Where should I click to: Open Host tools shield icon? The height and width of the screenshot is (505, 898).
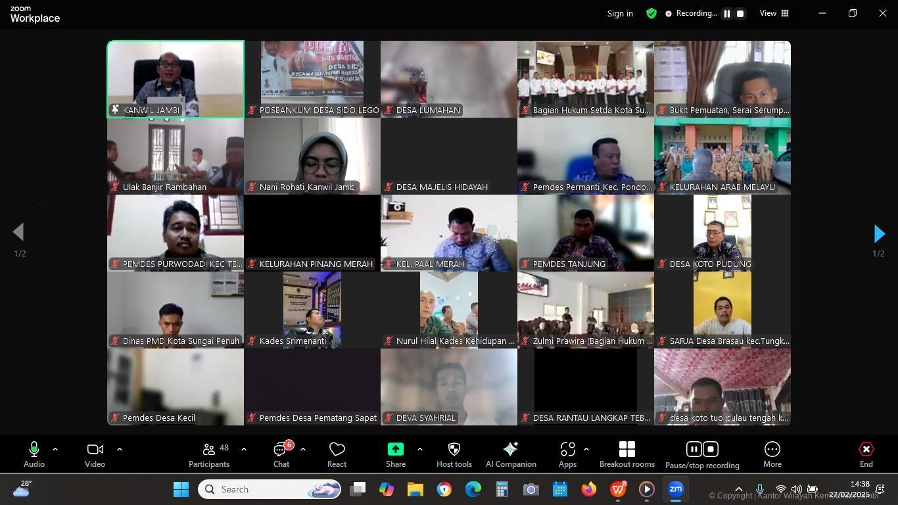(x=454, y=454)
